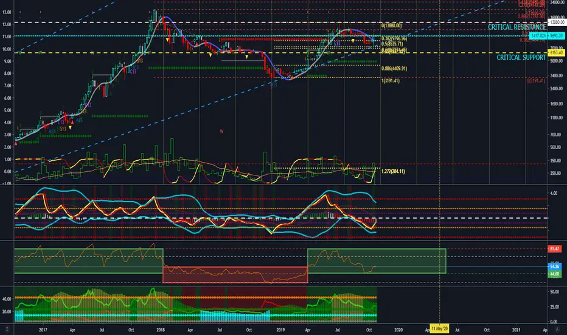
Task: Click the Z button at bottom-left corner
Action: click(7, 329)
